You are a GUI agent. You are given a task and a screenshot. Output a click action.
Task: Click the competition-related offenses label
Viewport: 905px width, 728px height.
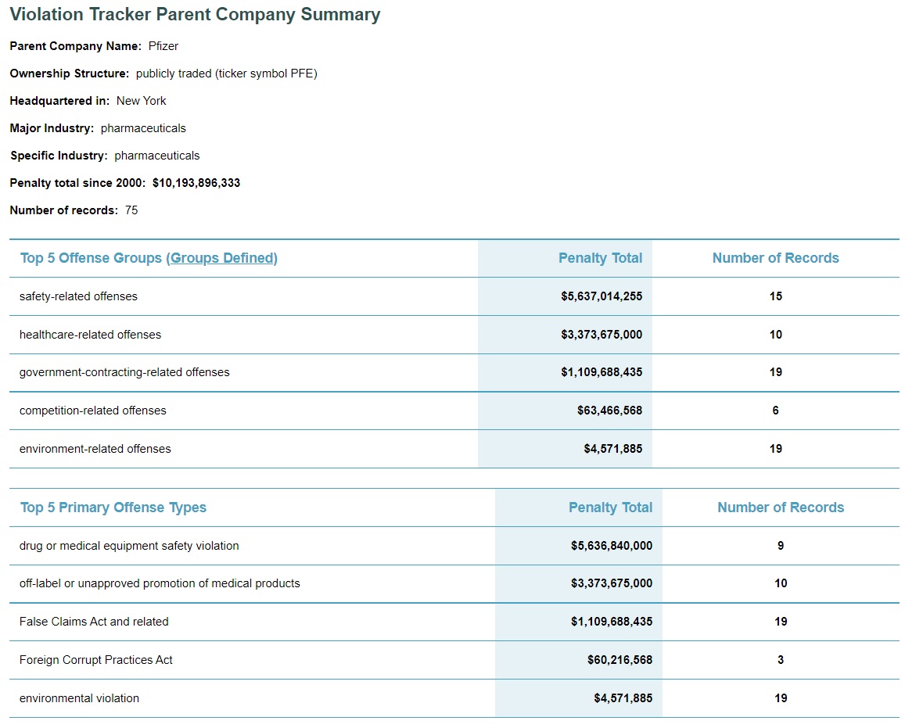pyautogui.click(x=92, y=411)
